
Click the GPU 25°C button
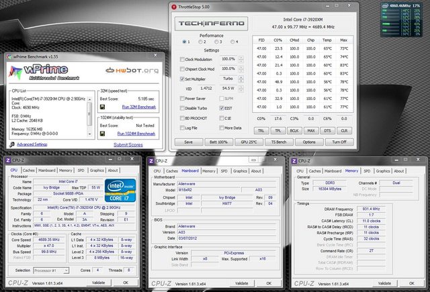[249, 142]
